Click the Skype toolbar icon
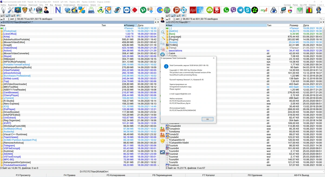The image size is (325, 177). click(x=248, y=10)
